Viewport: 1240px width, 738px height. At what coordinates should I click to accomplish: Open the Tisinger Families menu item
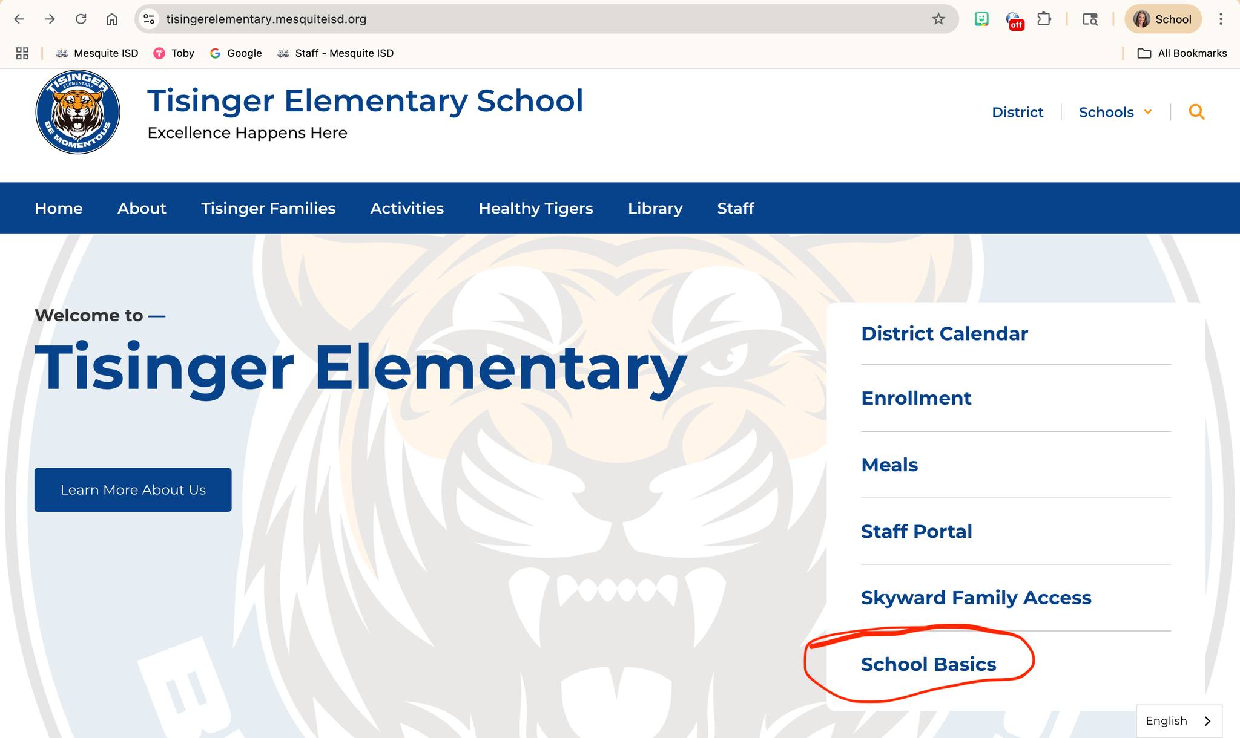point(268,208)
